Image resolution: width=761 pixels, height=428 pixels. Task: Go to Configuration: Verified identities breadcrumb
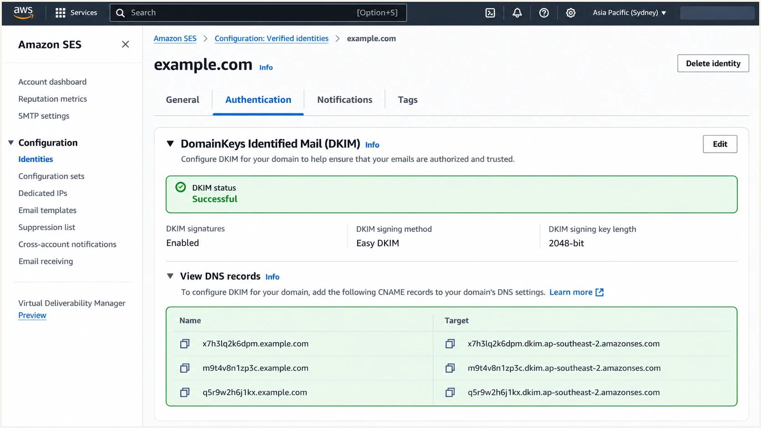click(272, 39)
